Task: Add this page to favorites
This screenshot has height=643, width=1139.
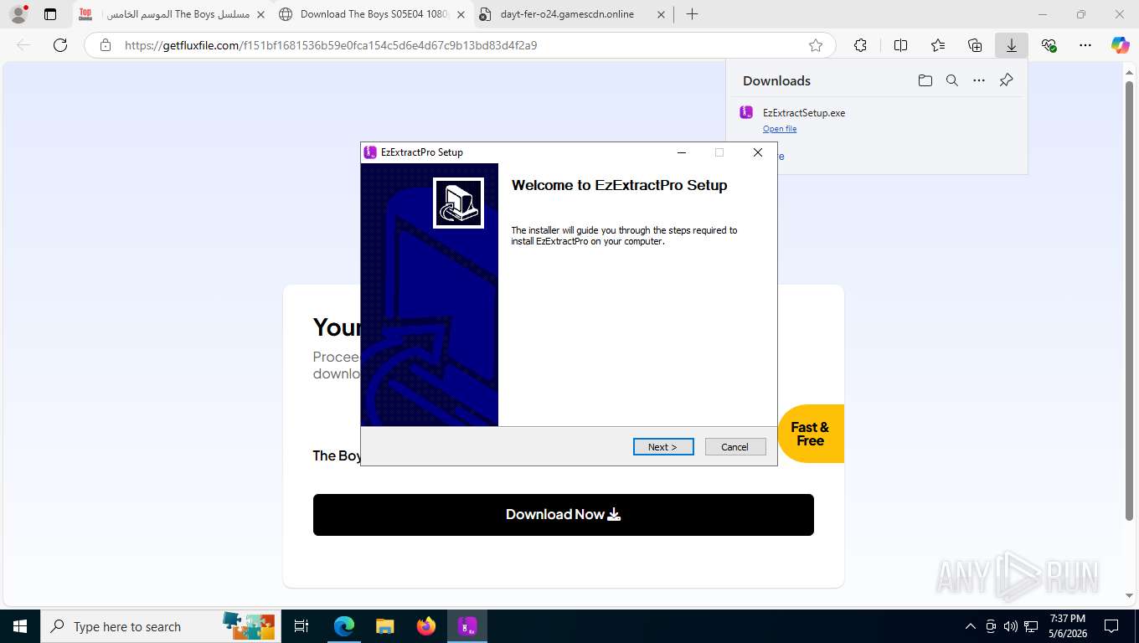Action: pos(816,45)
